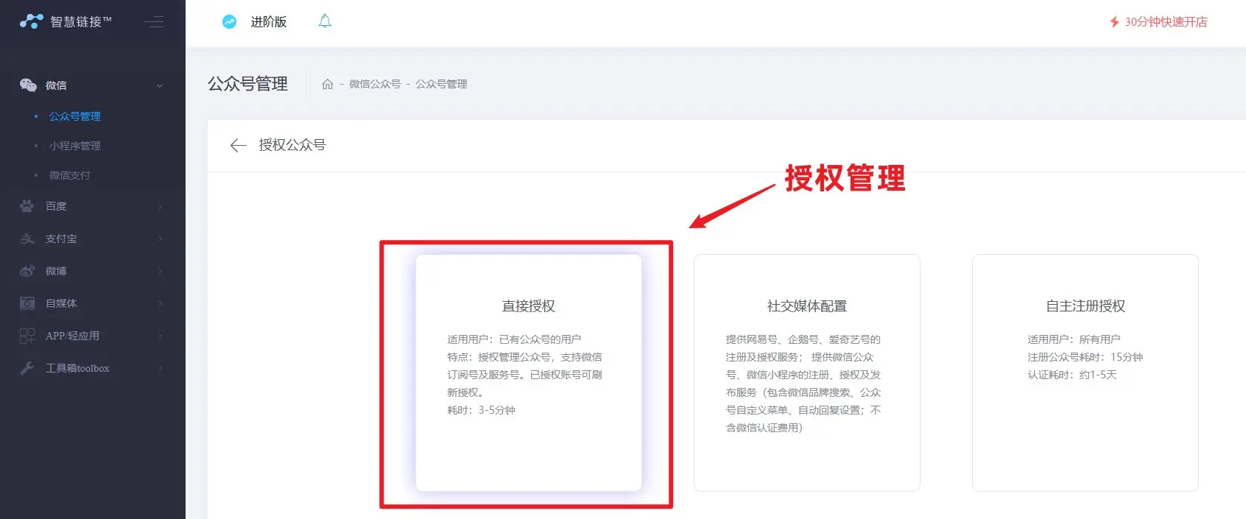The height and width of the screenshot is (519, 1246).
Task: Collapse the 微信 menu section
Action: click(x=160, y=86)
